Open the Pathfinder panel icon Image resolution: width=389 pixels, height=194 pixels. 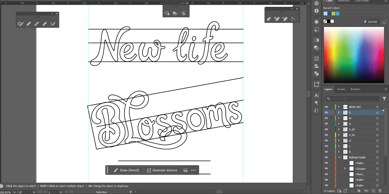(x=316, y=74)
